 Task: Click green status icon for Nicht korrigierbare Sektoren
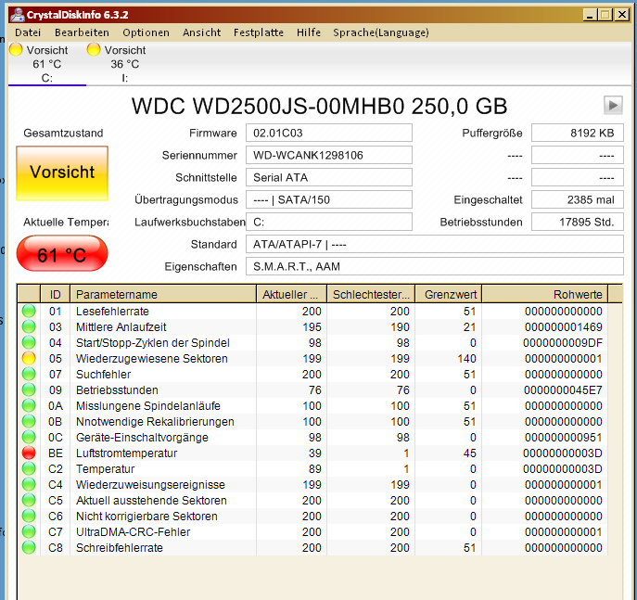click(x=29, y=516)
